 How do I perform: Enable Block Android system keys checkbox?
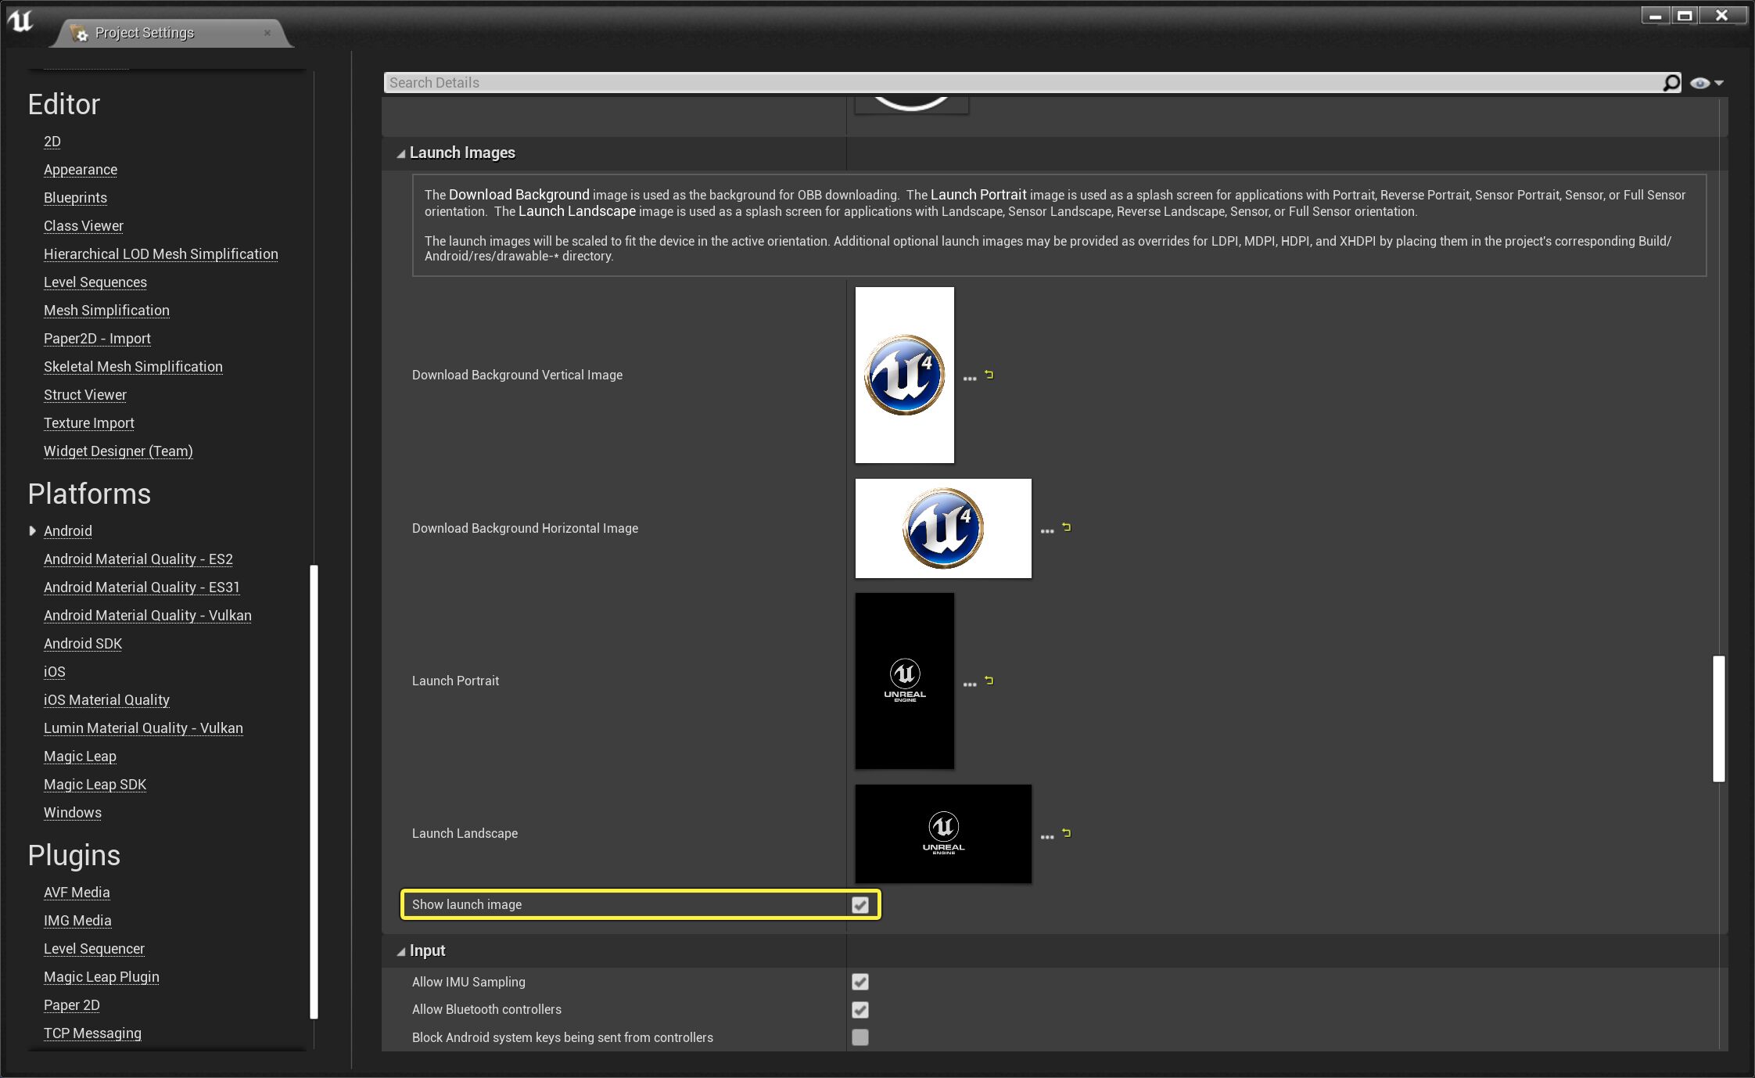[860, 1037]
